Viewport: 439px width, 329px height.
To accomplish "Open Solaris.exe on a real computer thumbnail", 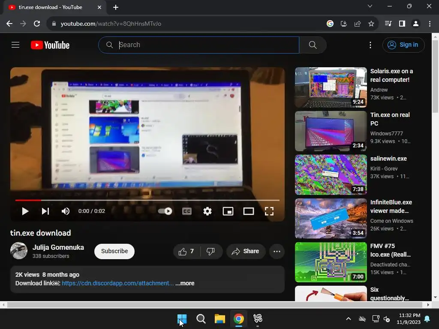I will pyautogui.click(x=331, y=87).
